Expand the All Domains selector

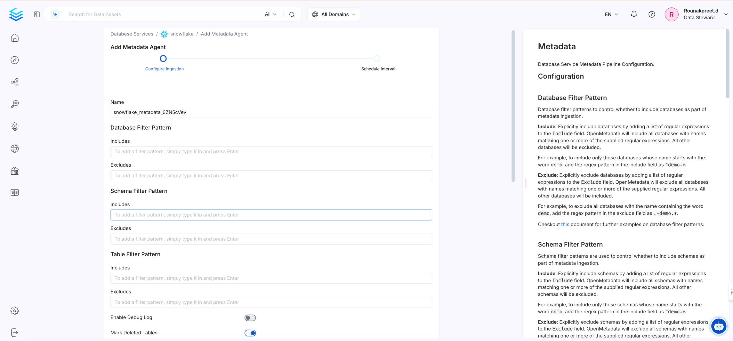point(333,14)
